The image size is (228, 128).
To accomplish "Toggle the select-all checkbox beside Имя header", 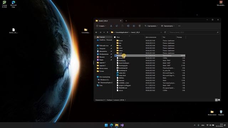I will coord(115,37).
